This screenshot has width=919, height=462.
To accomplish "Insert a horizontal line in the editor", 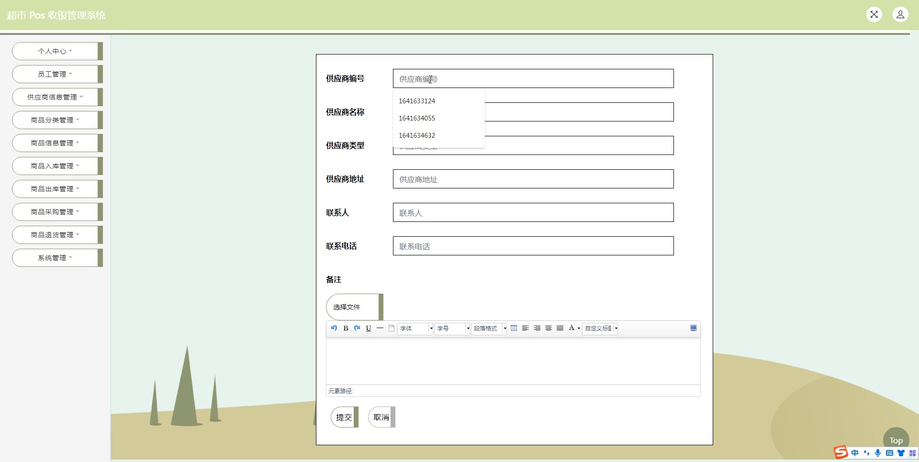I will (380, 328).
